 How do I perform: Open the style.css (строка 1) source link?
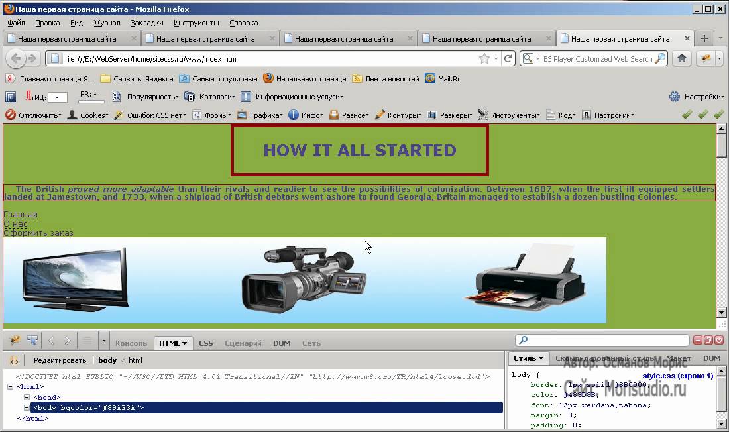coord(677,376)
